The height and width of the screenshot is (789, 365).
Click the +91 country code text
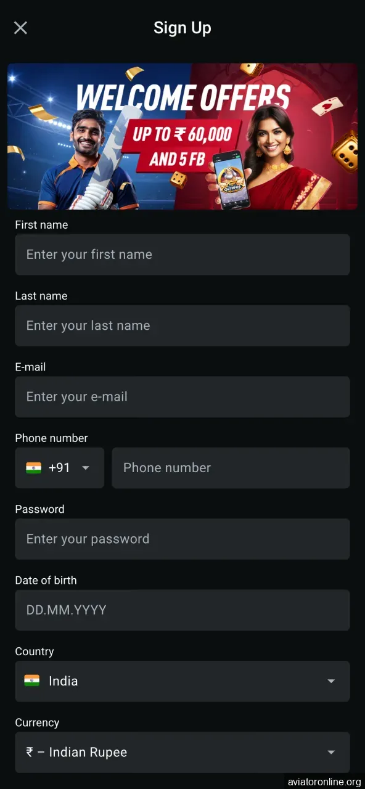[x=58, y=468]
